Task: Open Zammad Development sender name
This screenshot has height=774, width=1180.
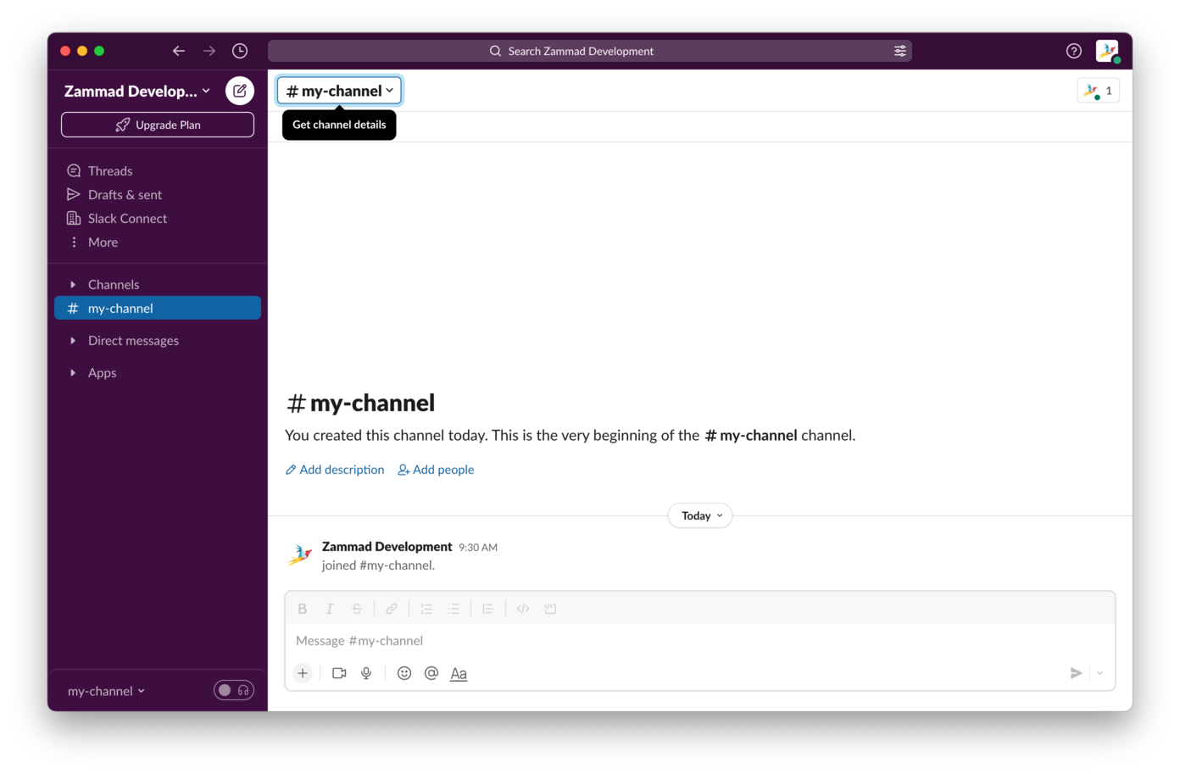Action: tap(387, 547)
